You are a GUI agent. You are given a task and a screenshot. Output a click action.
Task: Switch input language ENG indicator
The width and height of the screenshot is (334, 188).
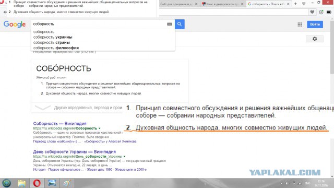tap(307, 183)
